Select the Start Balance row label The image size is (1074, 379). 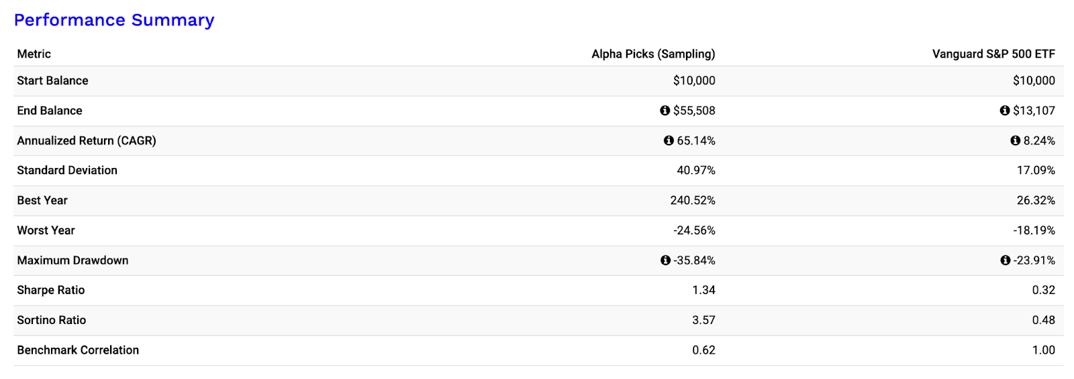tap(52, 80)
